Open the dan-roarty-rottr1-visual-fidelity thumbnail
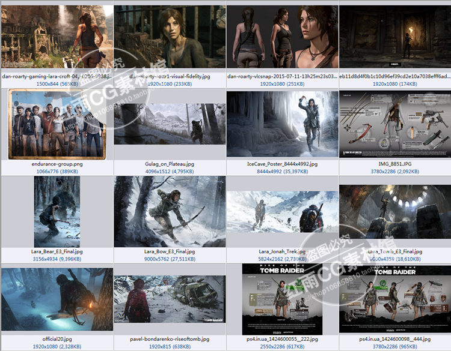451x351 pixels. [170, 37]
